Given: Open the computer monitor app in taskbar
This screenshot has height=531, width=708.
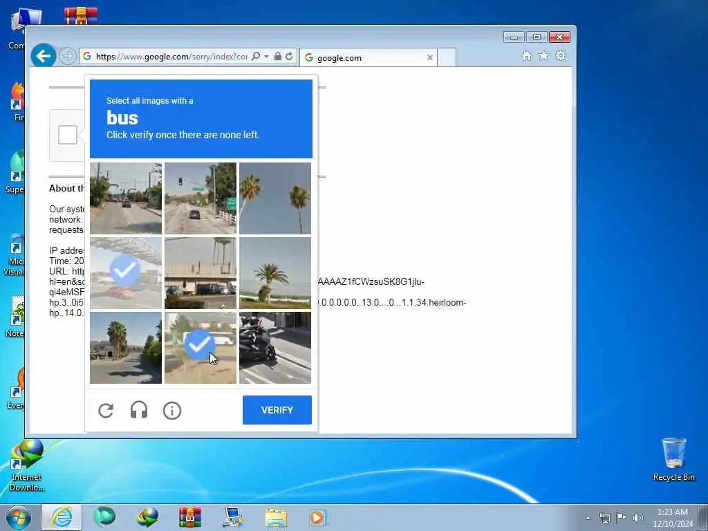Looking at the screenshot, I should pos(233,517).
